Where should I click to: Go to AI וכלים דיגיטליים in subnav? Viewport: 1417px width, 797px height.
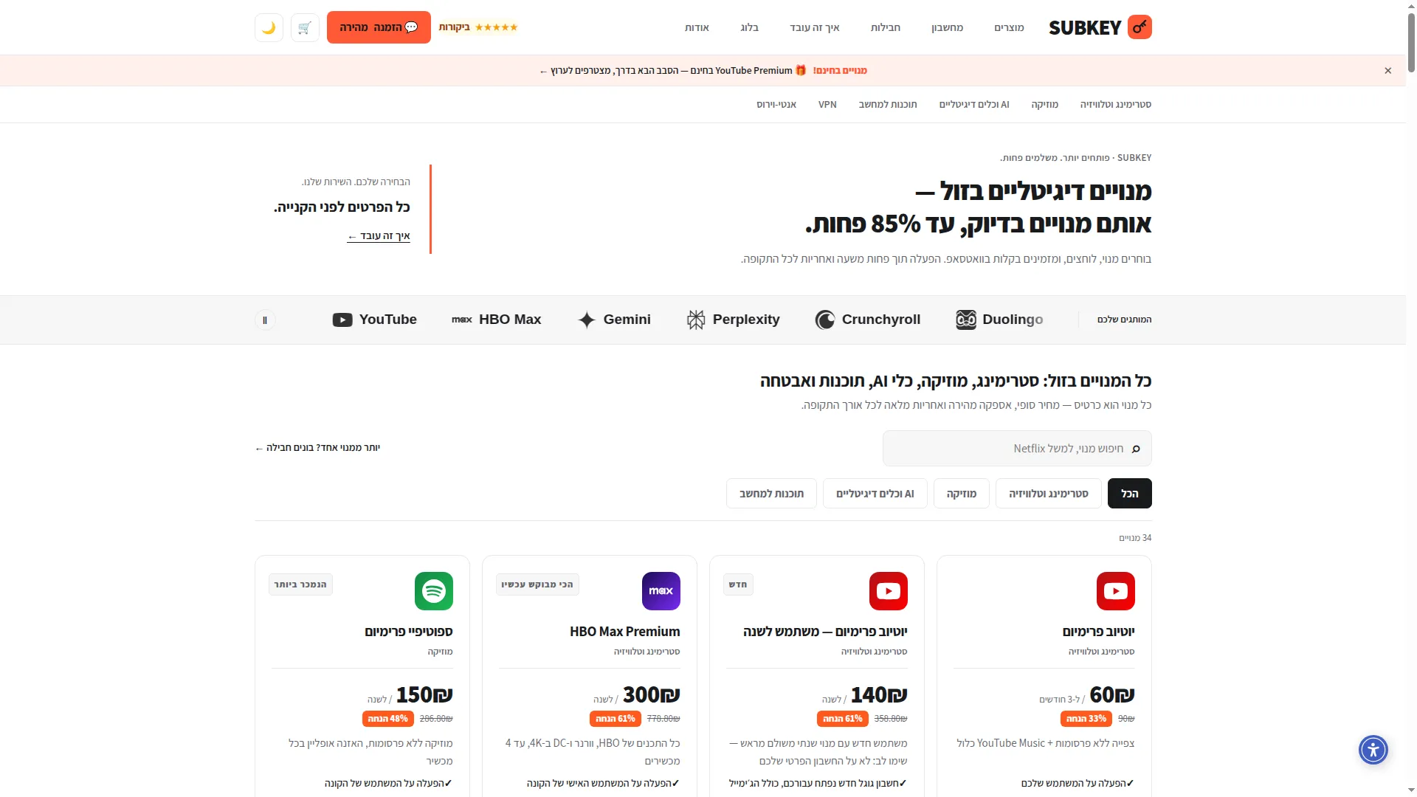tap(974, 105)
